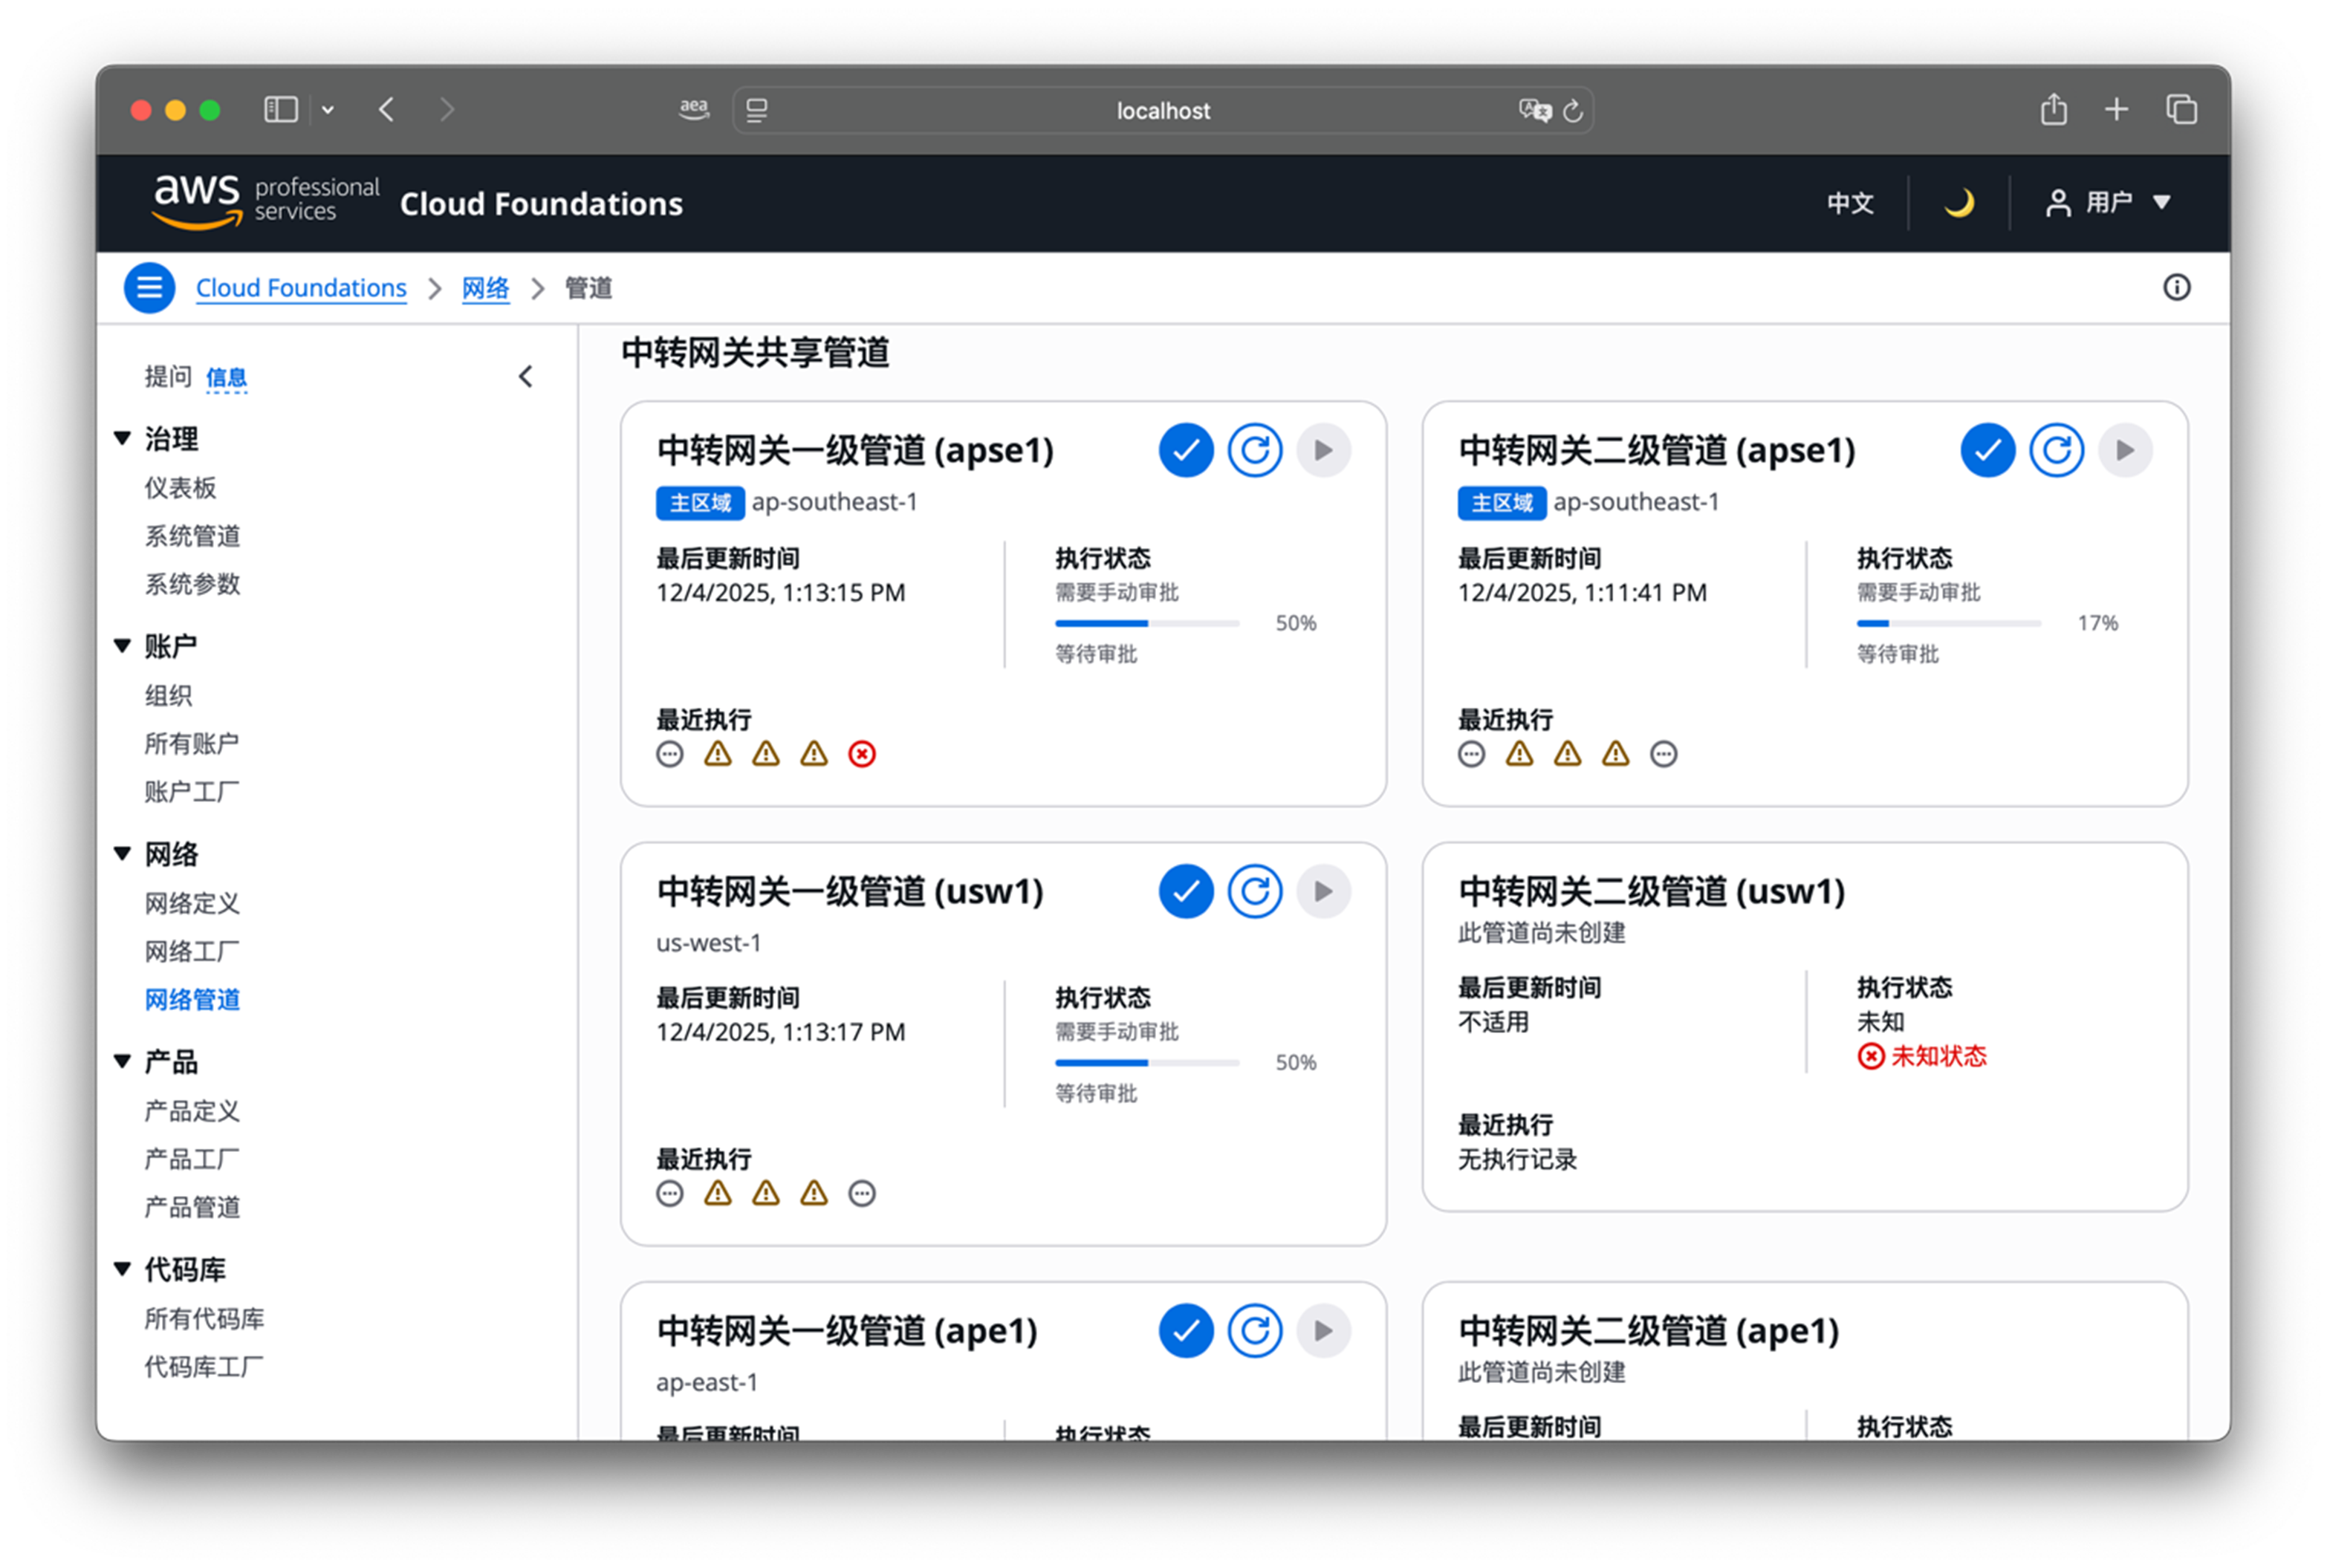Image resolution: width=2327 pixels, height=1568 pixels.
Task: Toggle the Safari sidebar button
Action: coord(281,110)
